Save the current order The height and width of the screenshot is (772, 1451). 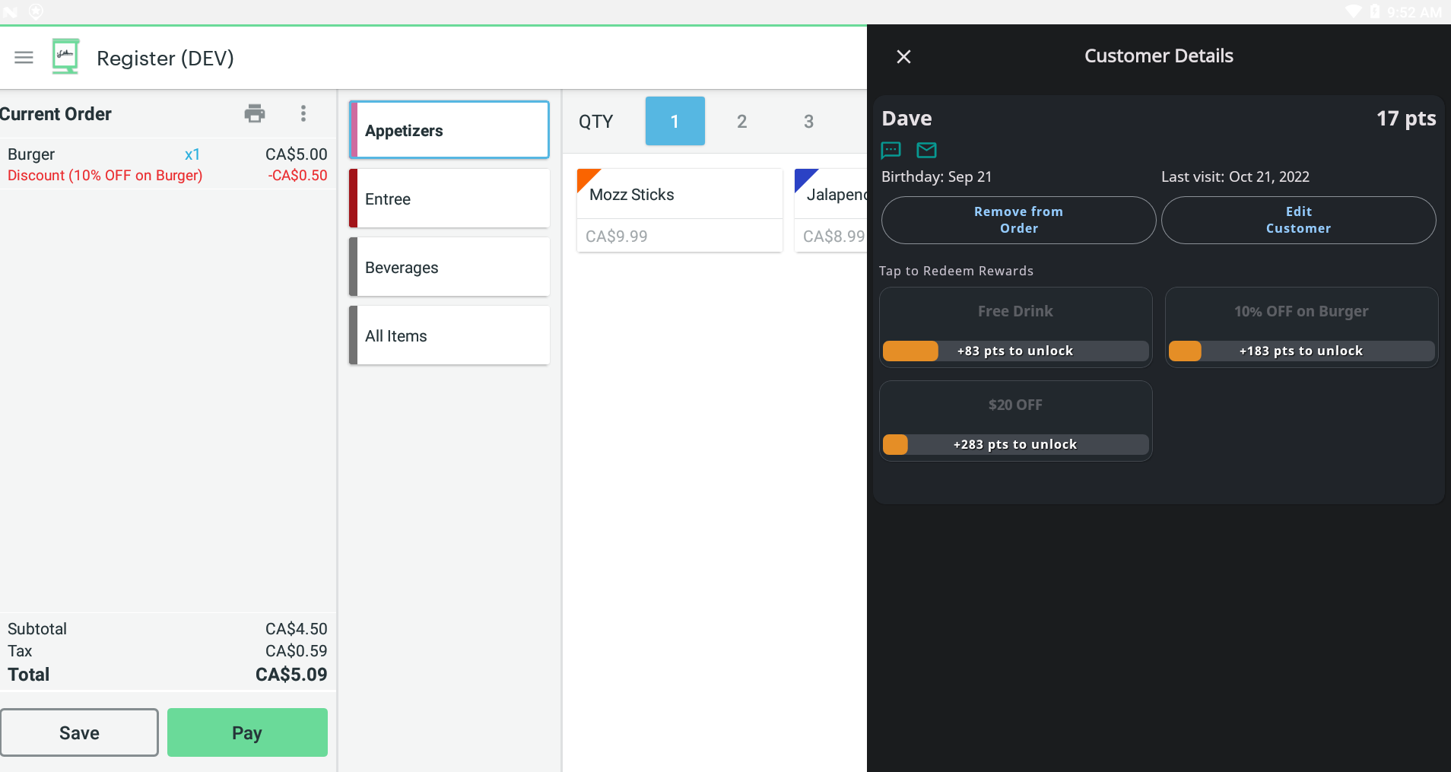(x=79, y=732)
